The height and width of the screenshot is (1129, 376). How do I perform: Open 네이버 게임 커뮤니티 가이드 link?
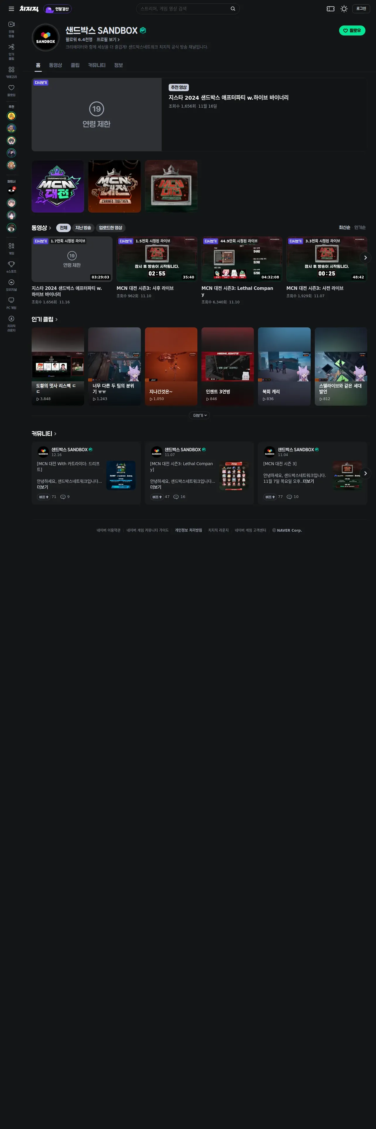[x=148, y=530]
